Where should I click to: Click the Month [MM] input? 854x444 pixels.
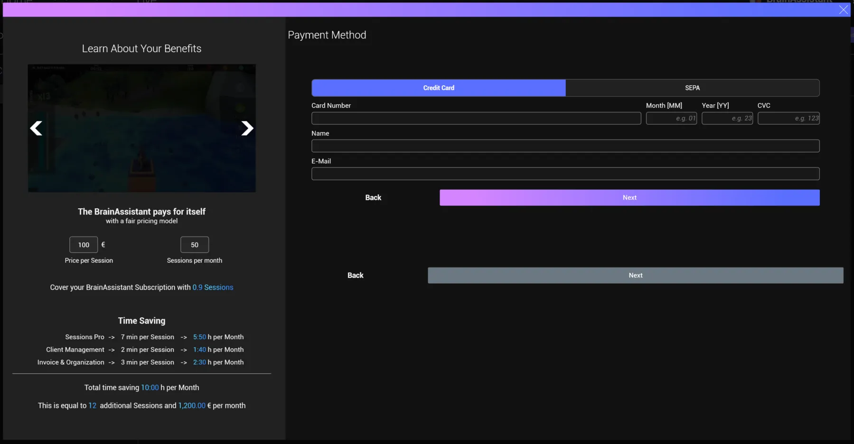pyautogui.click(x=671, y=118)
